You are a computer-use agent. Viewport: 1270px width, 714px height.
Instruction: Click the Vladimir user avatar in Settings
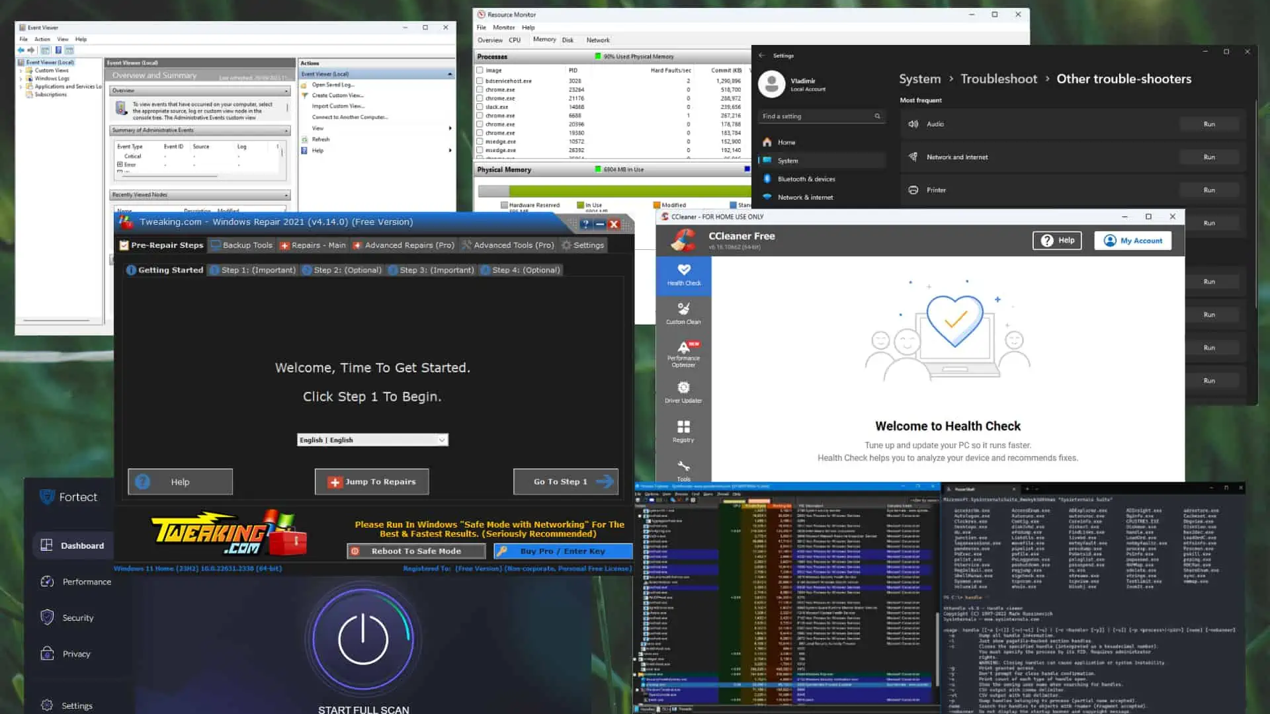point(771,84)
